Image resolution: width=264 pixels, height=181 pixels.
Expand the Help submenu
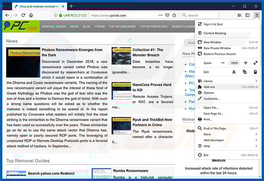(228, 146)
